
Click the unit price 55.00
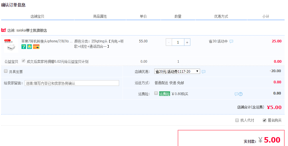point(143,41)
